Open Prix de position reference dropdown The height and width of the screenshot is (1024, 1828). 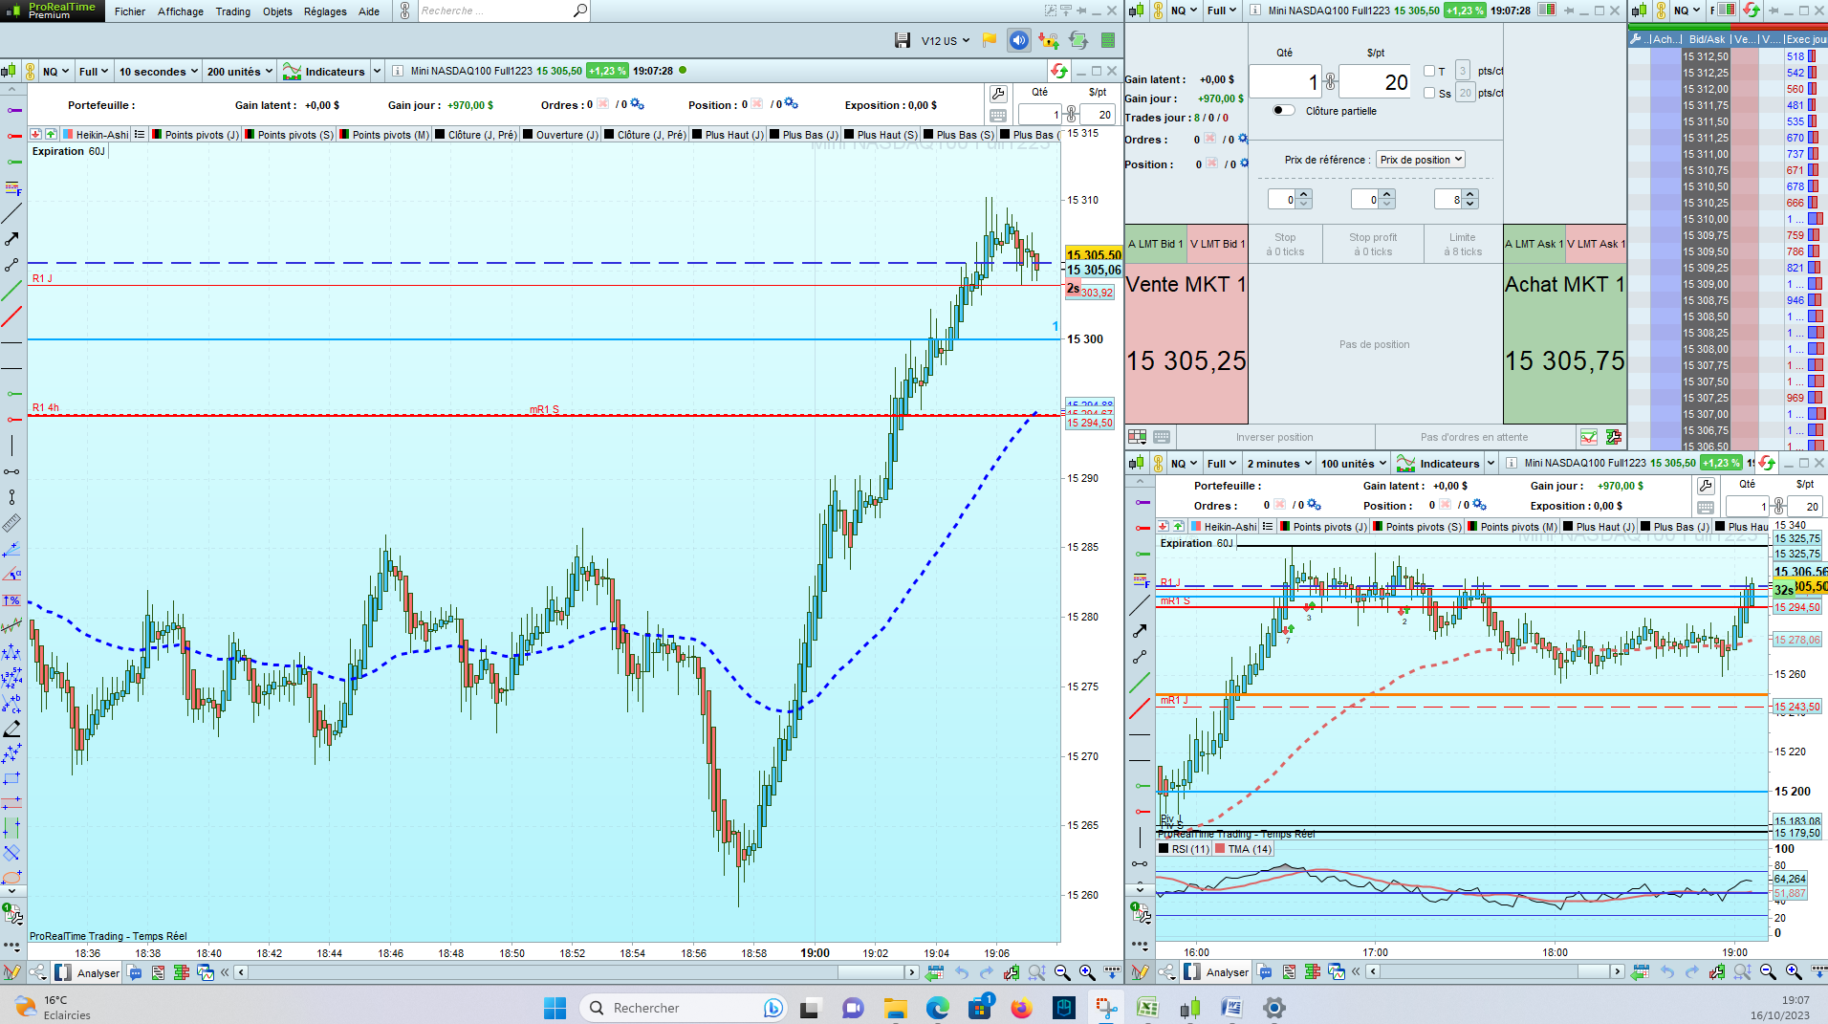coord(1421,160)
